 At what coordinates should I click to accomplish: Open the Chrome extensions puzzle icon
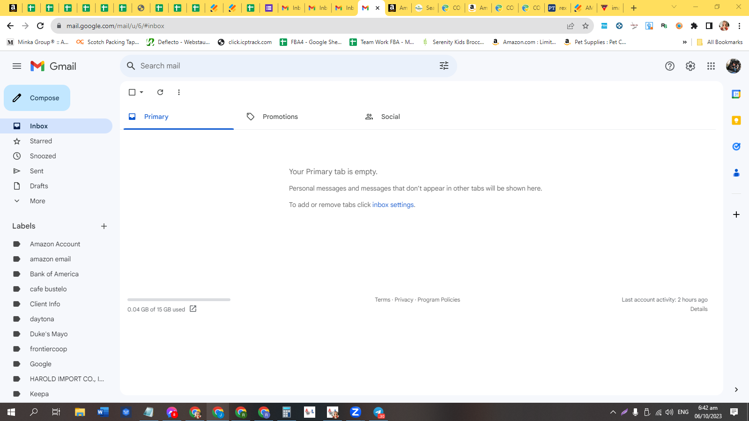(x=694, y=26)
